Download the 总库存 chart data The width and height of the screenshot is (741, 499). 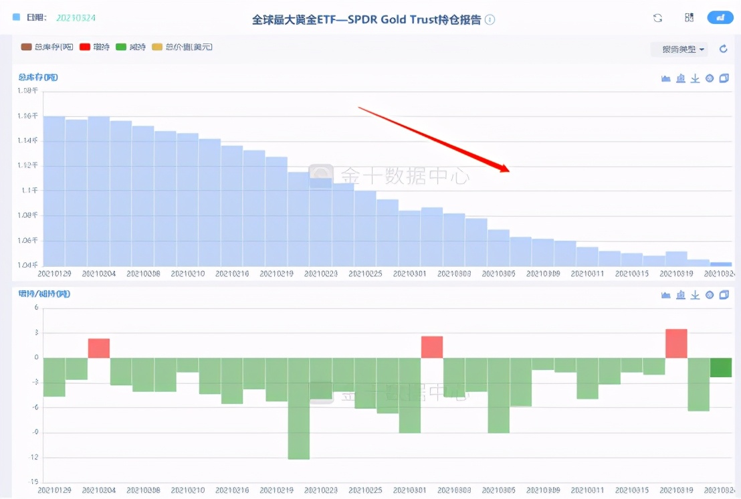click(x=695, y=78)
